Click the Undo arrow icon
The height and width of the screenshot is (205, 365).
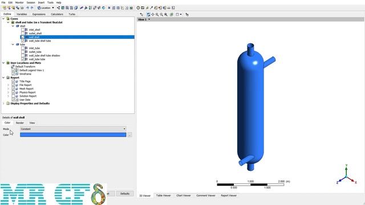27,8
